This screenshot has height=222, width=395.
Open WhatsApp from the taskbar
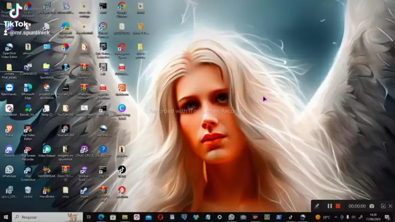coord(232,217)
